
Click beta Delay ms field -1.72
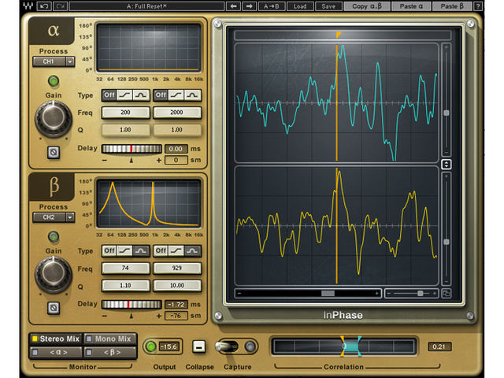(176, 305)
